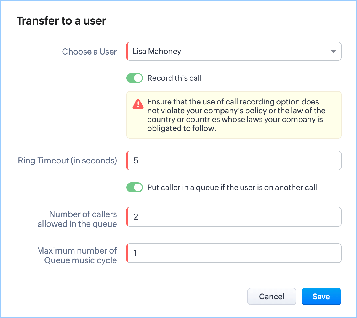The image size is (357, 318).
Task: Open the Choose a User combo box
Action: (x=233, y=52)
